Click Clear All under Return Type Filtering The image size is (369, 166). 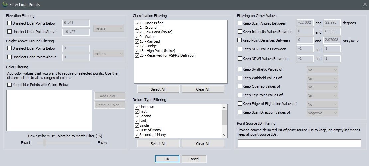pyautogui.click(x=203, y=144)
